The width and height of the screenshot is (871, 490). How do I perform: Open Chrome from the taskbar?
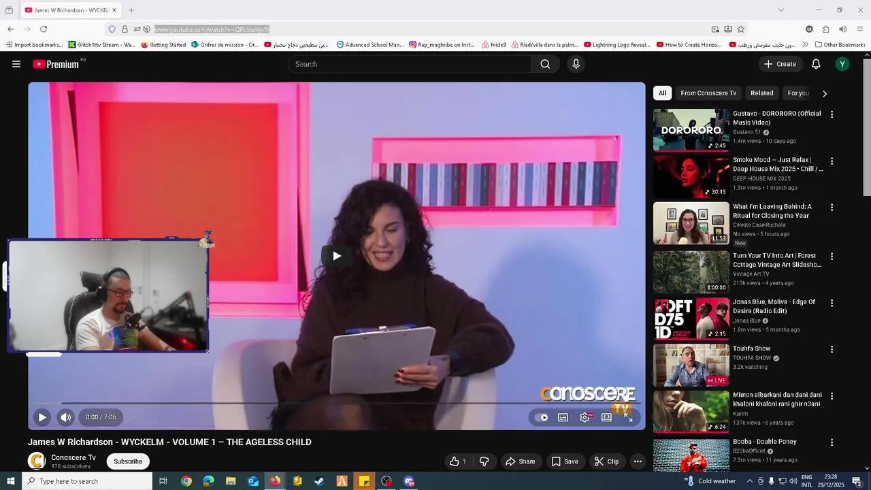[x=186, y=481]
